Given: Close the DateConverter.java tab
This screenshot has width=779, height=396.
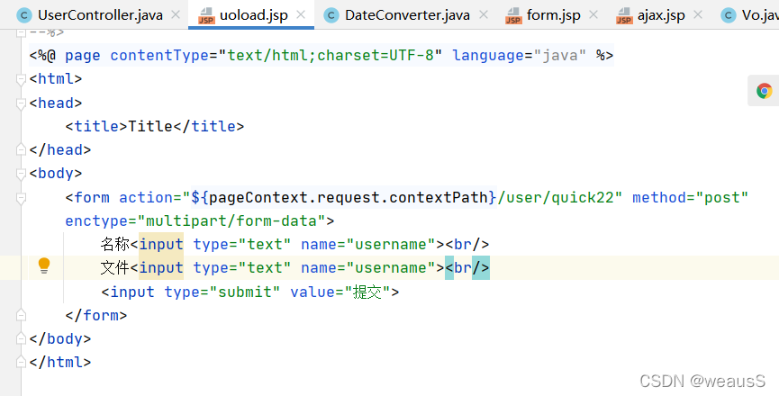Looking at the screenshot, I should click(x=484, y=15).
